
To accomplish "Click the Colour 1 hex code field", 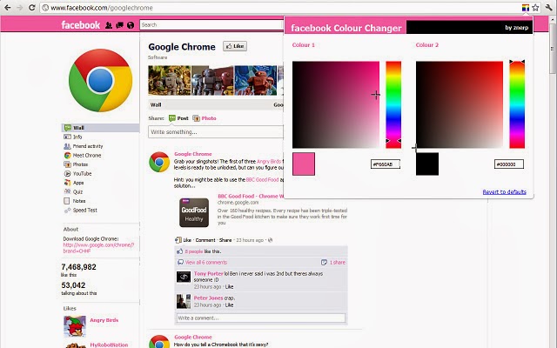I will 386,164.
